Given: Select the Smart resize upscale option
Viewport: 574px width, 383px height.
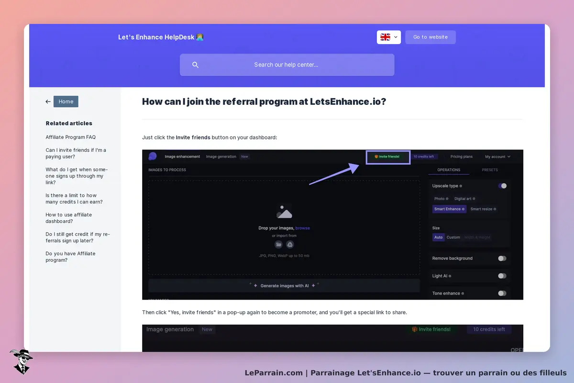Looking at the screenshot, I should 483,209.
